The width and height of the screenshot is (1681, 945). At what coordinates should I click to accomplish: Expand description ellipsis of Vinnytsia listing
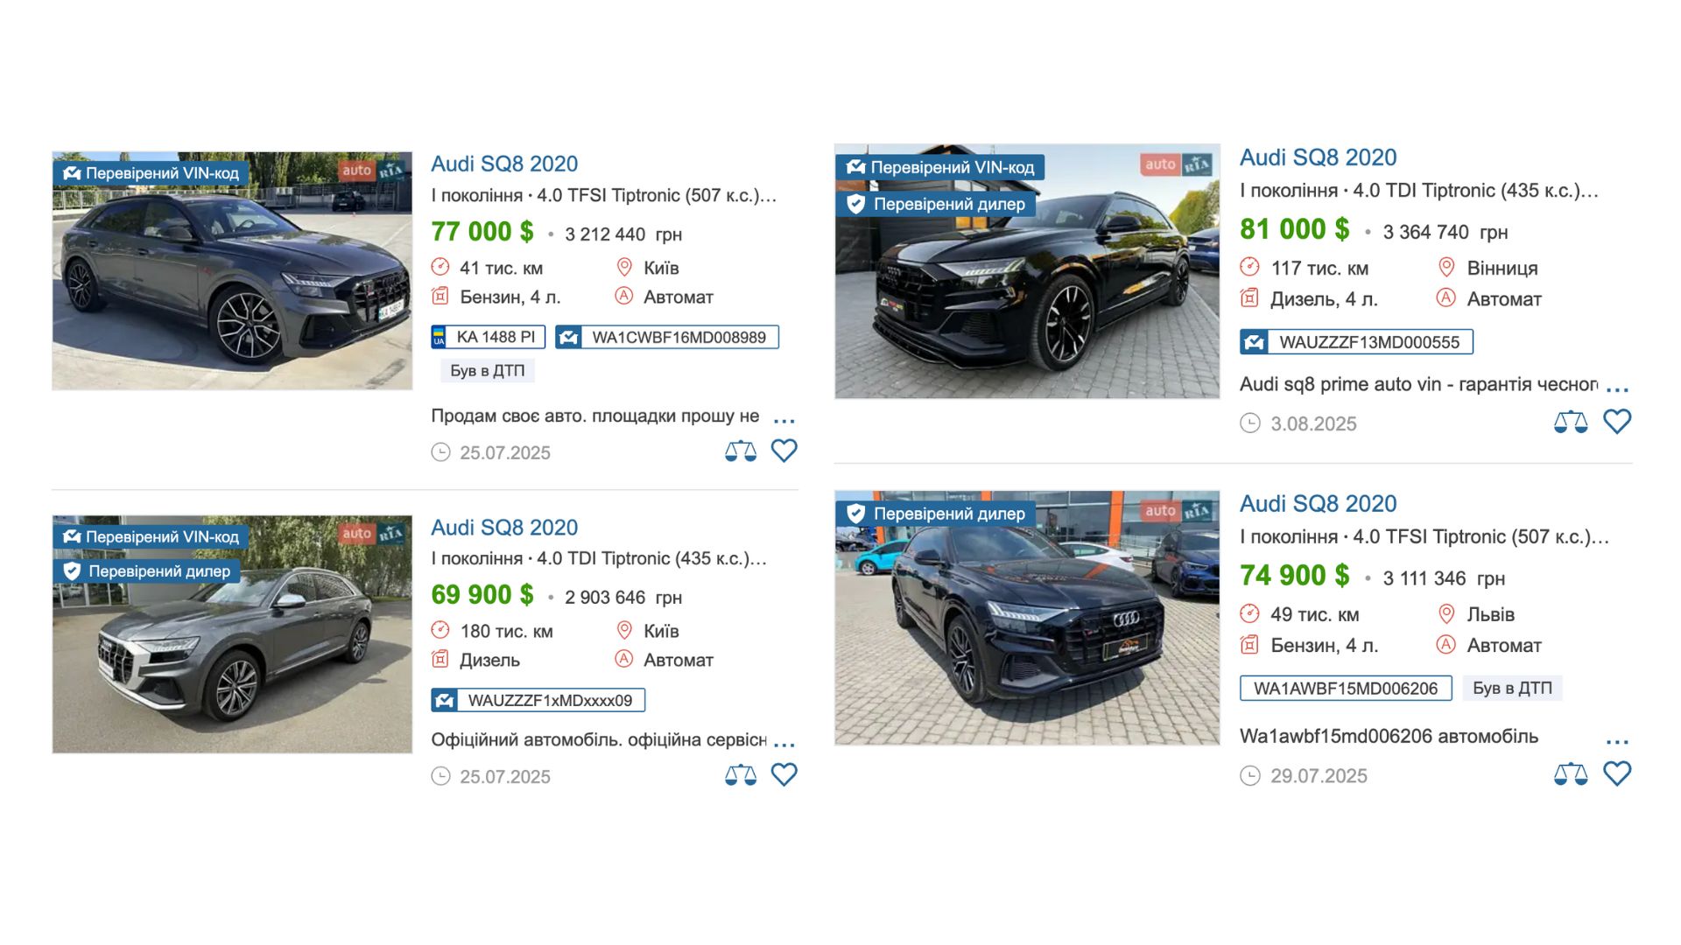(1618, 389)
